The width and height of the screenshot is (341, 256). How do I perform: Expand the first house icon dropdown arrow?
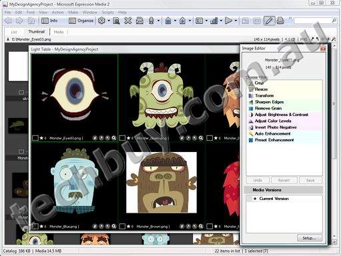[175, 21]
